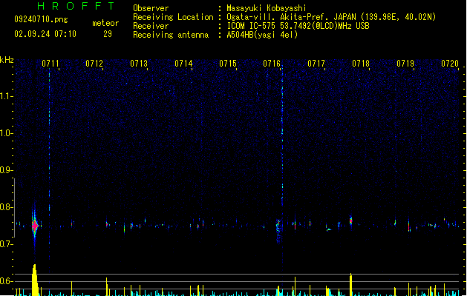Screen dimensions: 467x296
Task: Click the 0.8 frequency axis label
Action: (6, 207)
